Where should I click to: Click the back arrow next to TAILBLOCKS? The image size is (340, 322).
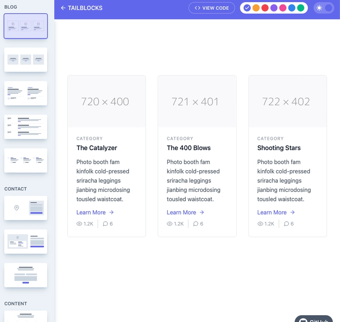[x=63, y=8]
